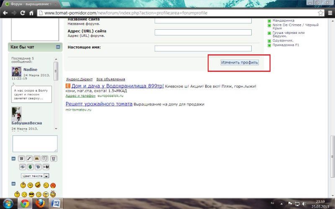Image resolution: width=335 pixels, height=209 pixels.
Task: Click the Strikethrough formatting button in chat
Action: pyautogui.click(x=22, y=167)
